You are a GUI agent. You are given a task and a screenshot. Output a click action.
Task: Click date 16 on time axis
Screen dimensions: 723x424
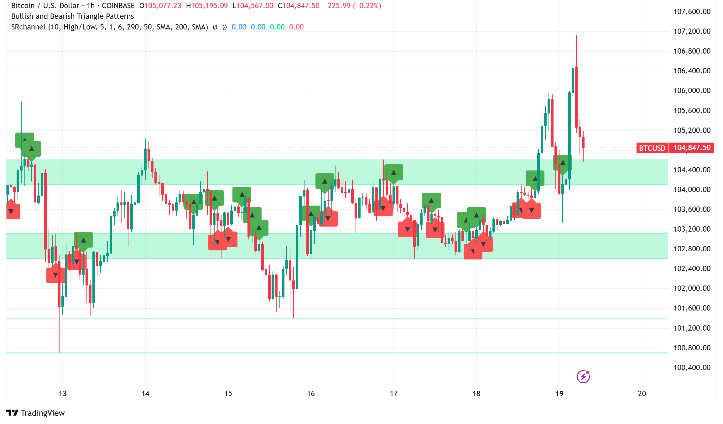point(311,394)
